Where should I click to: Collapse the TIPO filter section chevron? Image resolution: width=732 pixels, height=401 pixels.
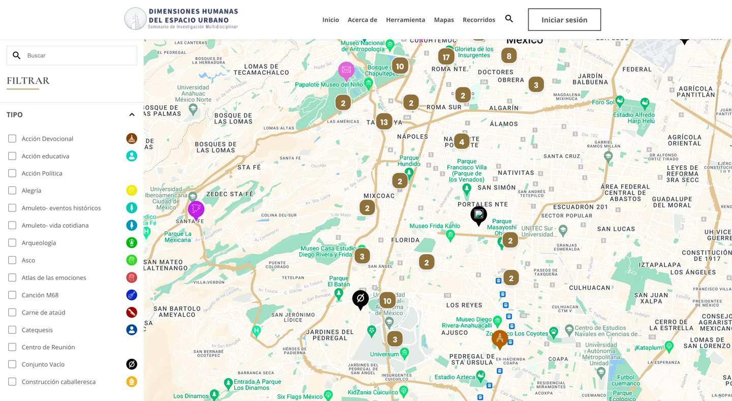tap(132, 115)
